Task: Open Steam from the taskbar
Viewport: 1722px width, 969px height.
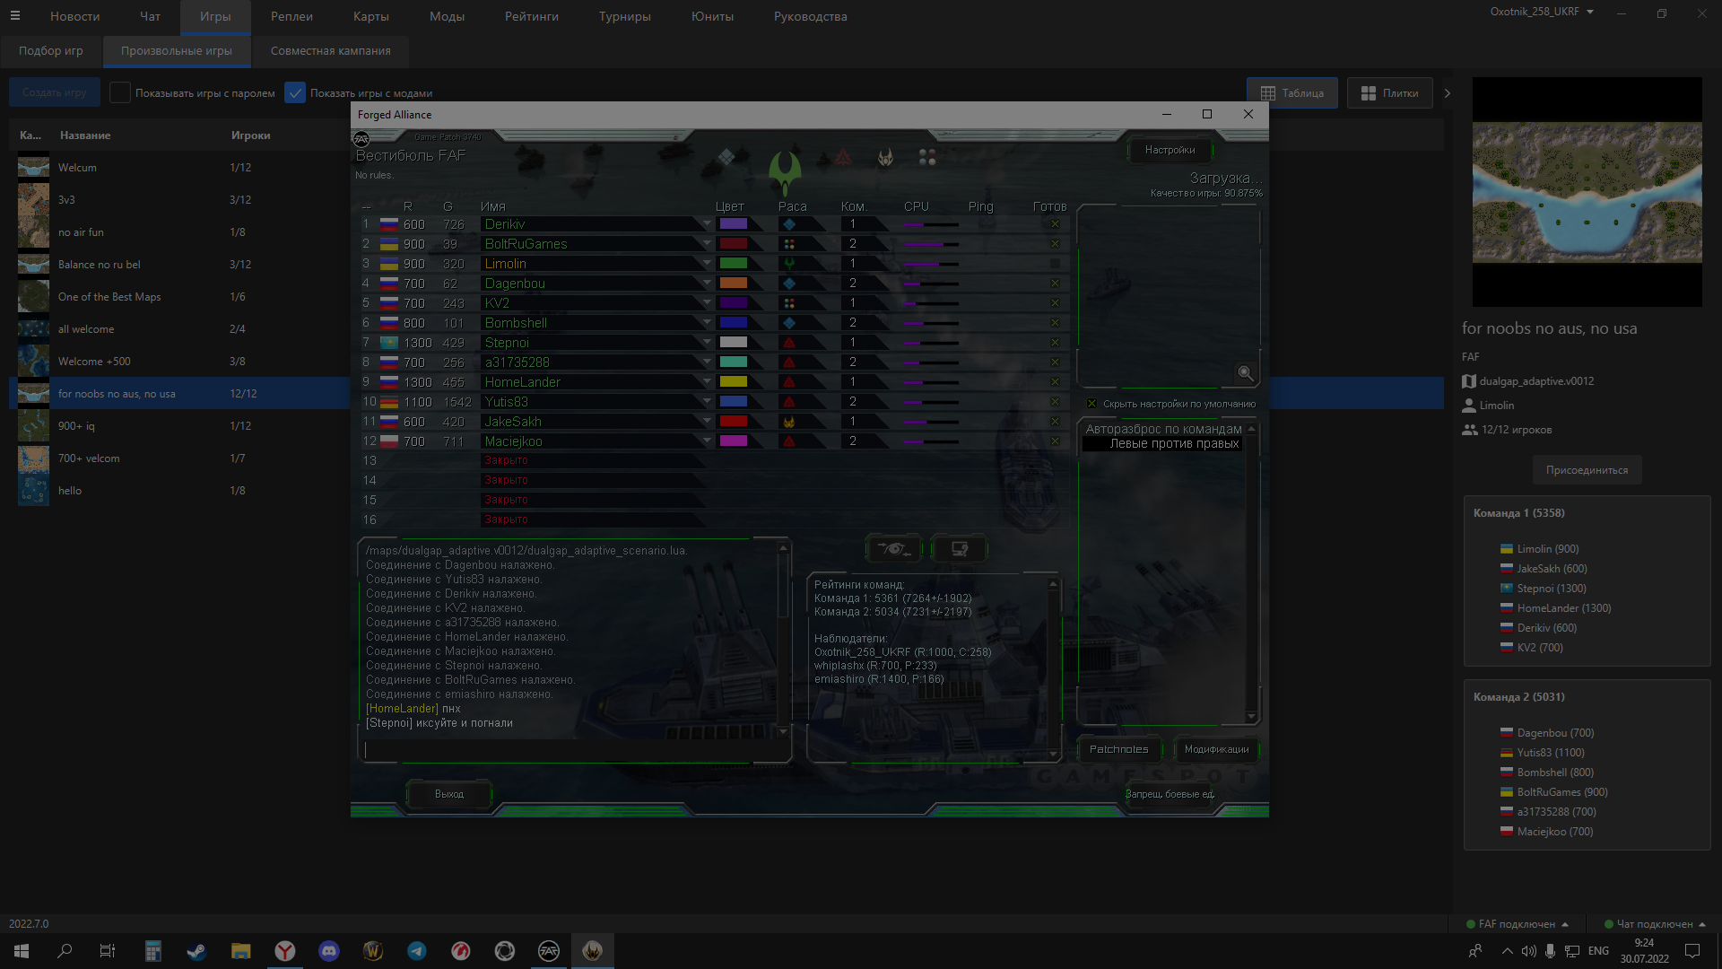Action: click(x=196, y=951)
